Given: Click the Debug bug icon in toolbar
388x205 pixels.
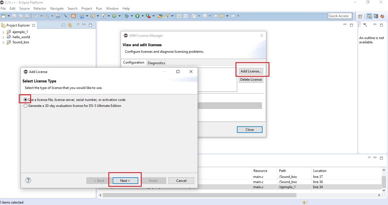Looking at the screenshot, I should [x=127, y=16].
